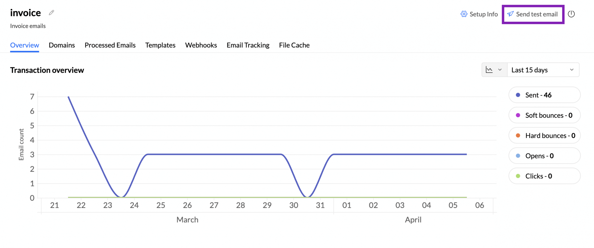
Task: Toggle Sent - 46 series in legend
Action: [544, 95]
